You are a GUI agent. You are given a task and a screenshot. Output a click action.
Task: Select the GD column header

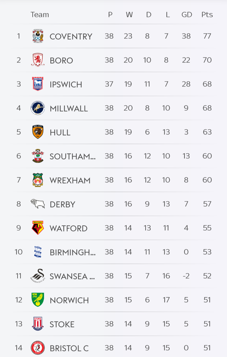pyautogui.click(x=187, y=15)
